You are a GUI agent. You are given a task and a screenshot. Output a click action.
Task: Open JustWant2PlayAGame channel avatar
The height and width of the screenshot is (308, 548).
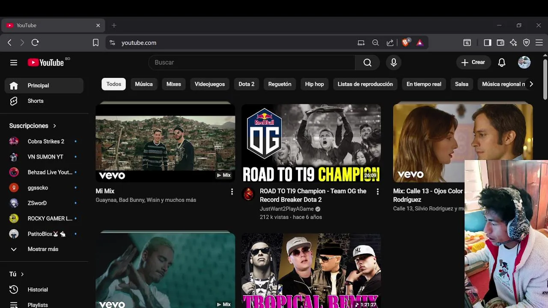(x=248, y=194)
